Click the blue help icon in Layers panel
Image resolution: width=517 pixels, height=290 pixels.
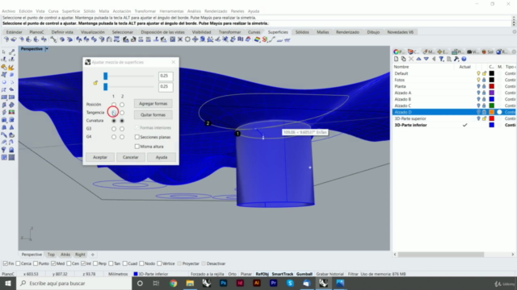(464, 59)
